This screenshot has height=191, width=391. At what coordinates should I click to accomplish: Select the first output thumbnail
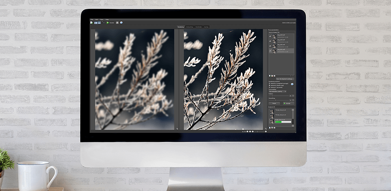click(272, 111)
